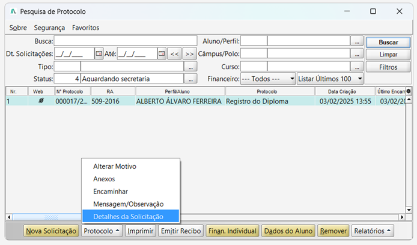
Task: Click horizontal scrollbar left arrow
Action: coord(9,217)
